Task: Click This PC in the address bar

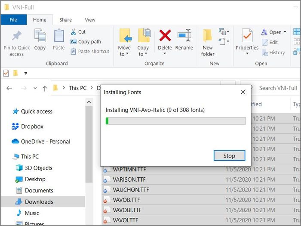Action: 77,88
